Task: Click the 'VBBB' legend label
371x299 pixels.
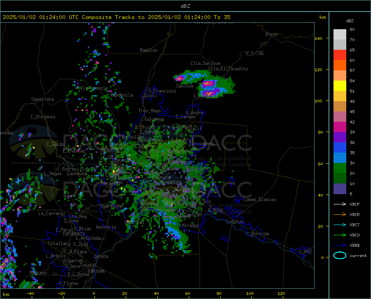Action: pyautogui.click(x=355, y=246)
